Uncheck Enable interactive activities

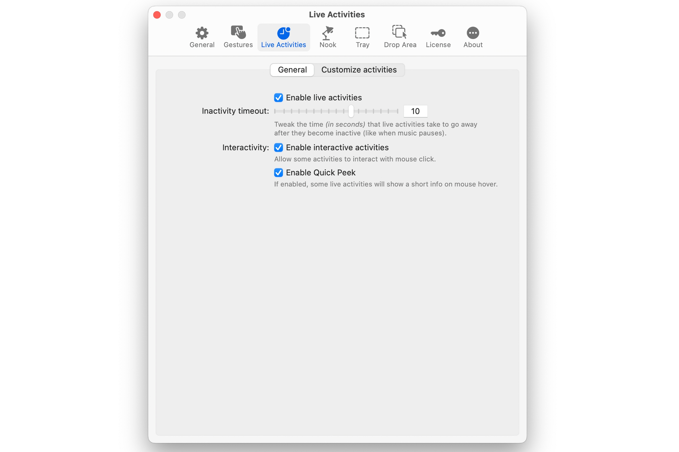pyautogui.click(x=278, y=147)
